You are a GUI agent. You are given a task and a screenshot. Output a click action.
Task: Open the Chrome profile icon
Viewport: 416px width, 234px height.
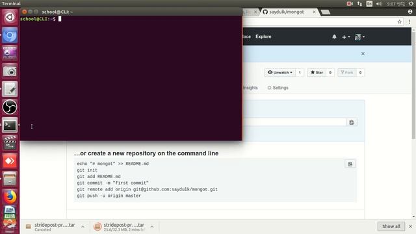click(x=410, y=12)
